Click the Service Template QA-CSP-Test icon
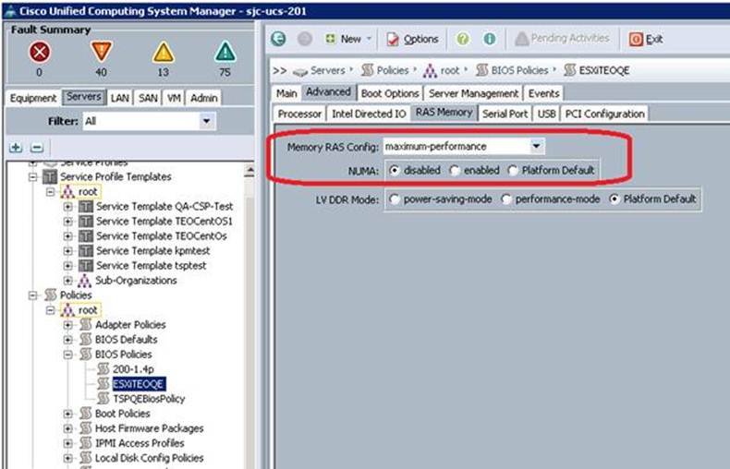This screenshot has height=469, width=730. [x=86, y=207]
